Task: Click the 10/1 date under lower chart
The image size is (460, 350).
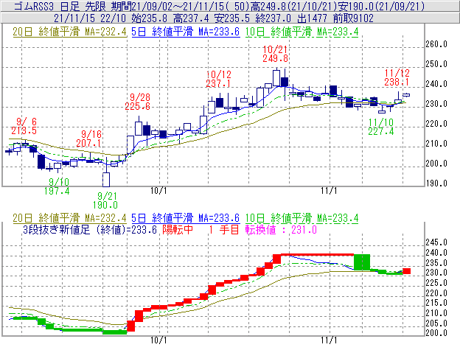Action: (x=158, y=340)
